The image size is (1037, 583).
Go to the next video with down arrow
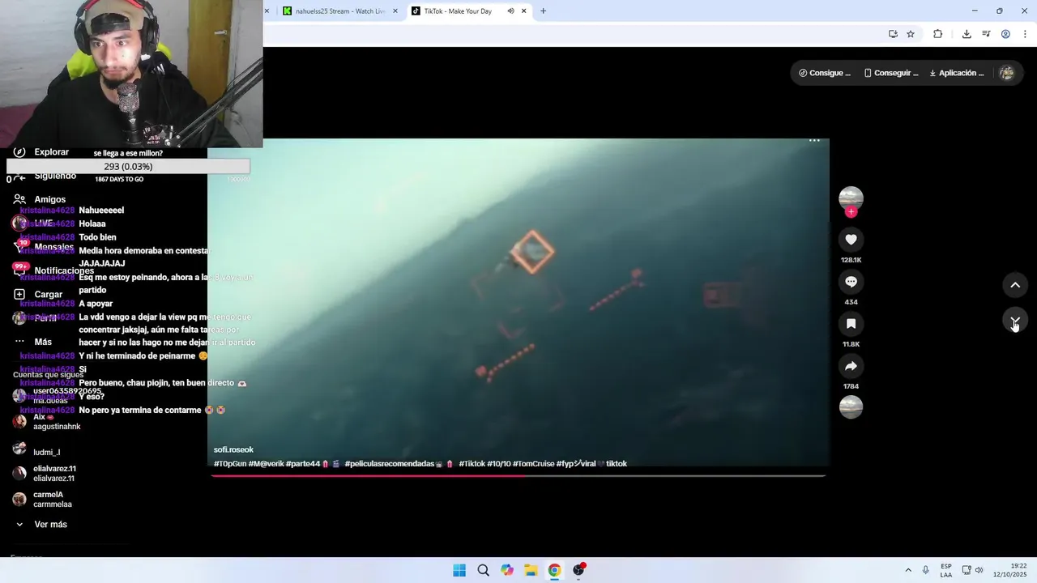click(1015, 321)
